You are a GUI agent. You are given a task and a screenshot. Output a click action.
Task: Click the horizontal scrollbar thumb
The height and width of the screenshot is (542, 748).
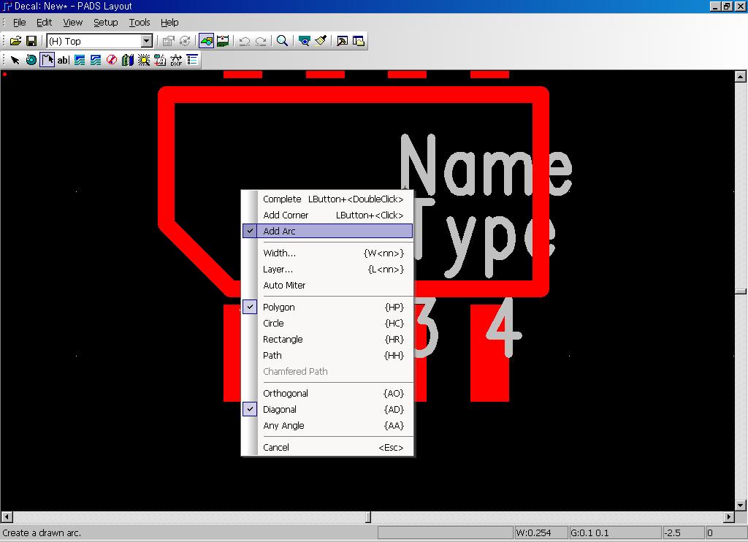[368, 516]
